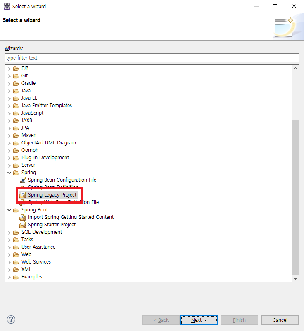Collapse the Spring category

tap(9, 173)
